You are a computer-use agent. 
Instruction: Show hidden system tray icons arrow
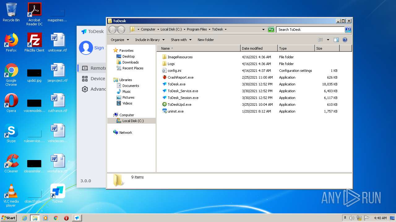[345, 218]
